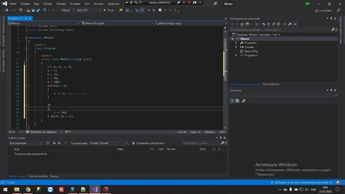Switch to the Вывод tab
The width and height of the screenshot is (345, 194).
(x=54, y=176)
